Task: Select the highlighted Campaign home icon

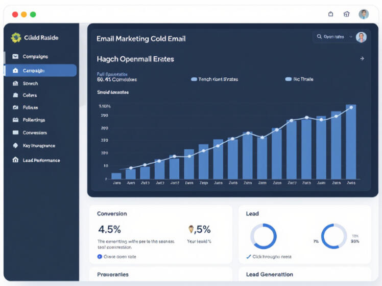Action: point(15,71)
